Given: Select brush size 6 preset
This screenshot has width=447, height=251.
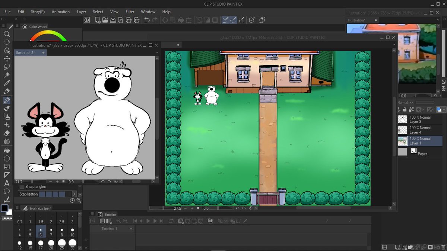Looking at the screenshot, I should point(41,232).
